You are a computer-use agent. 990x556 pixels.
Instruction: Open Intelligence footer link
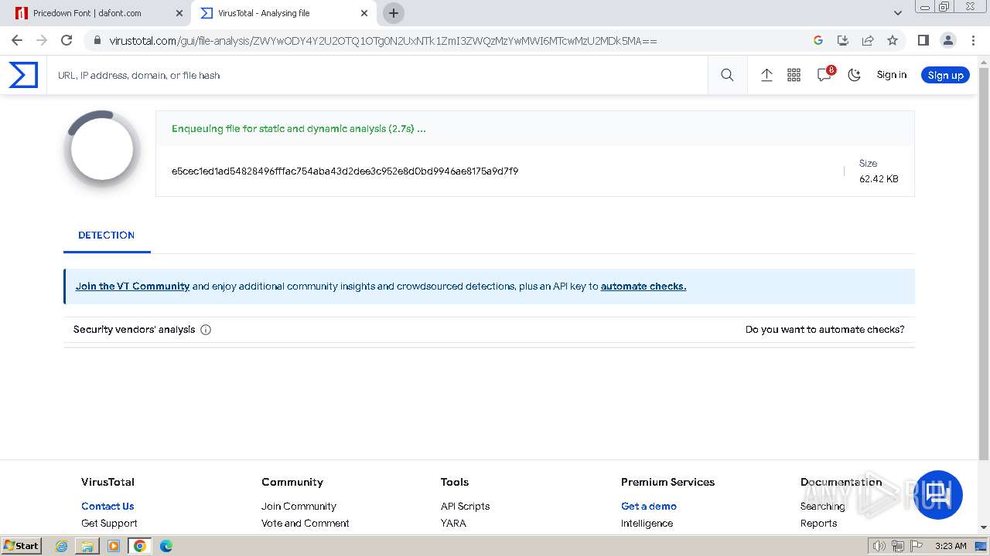click(x=647, y=524)
